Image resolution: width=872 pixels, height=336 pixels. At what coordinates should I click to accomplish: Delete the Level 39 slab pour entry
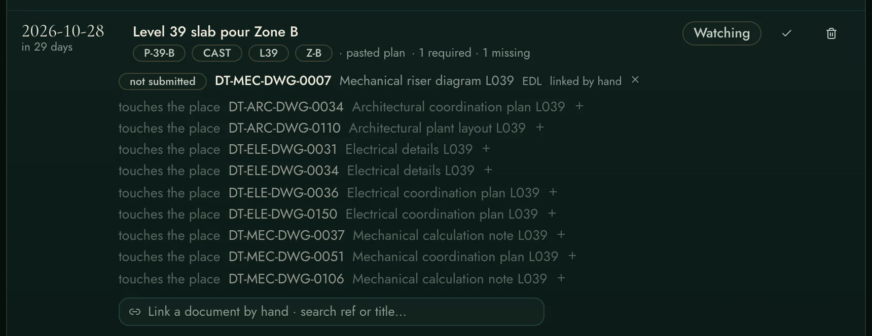(831, 33)
